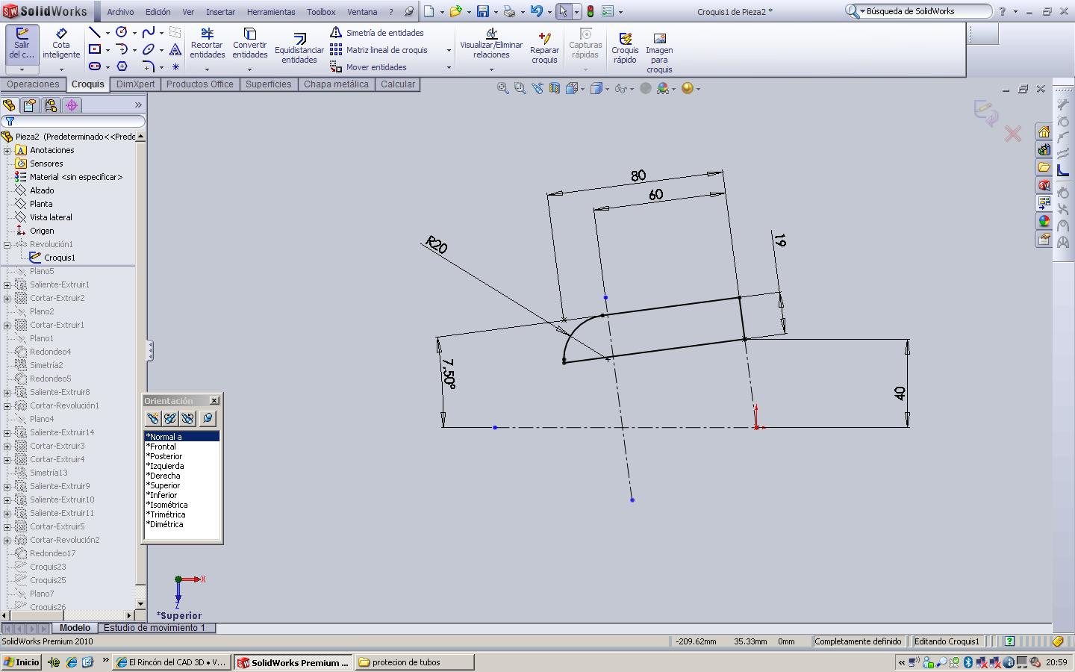Pick the Line sketch tool
The image size is (1075, 672).
[94, 32]
